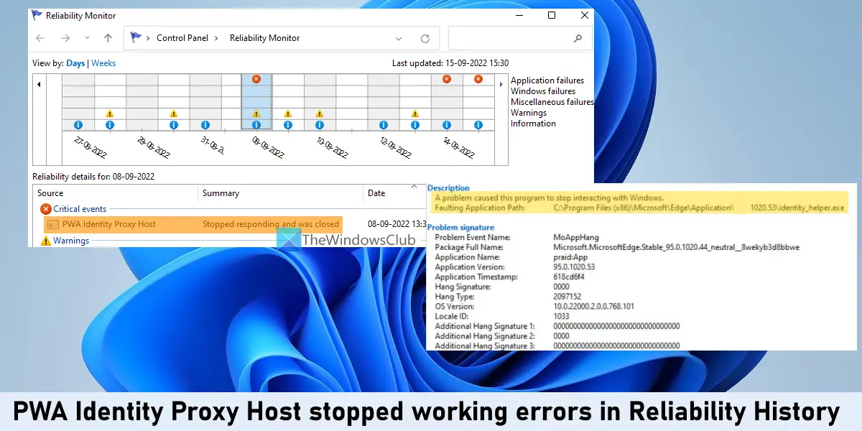Image resolution: width=862 pixels, height=431 pixels.
Task: Switch chart view to Weeks
Action: (x=103, y=63)
